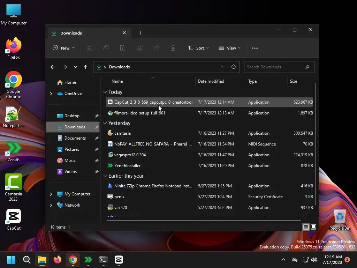Open Firefox desktop shortcut
The width and height of the screenshot is (357, 268).
tap(14, 48)
